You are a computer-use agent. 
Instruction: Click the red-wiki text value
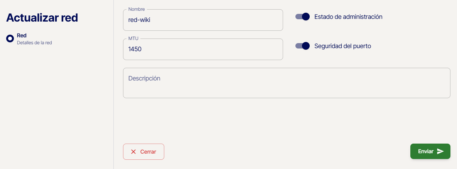coord(139,20)
